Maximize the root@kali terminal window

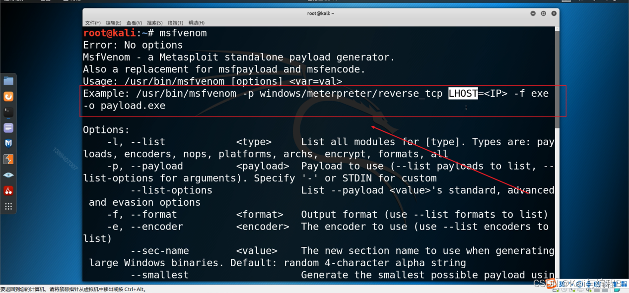point(543,13)
